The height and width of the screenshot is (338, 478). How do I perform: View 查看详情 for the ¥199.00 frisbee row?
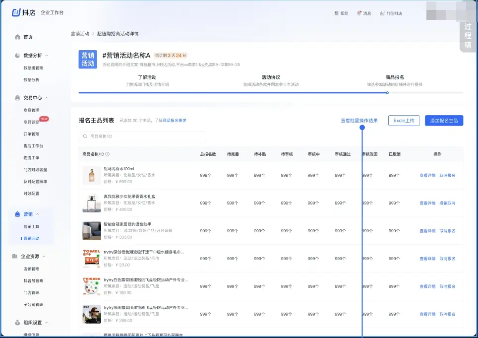(427, 286)
